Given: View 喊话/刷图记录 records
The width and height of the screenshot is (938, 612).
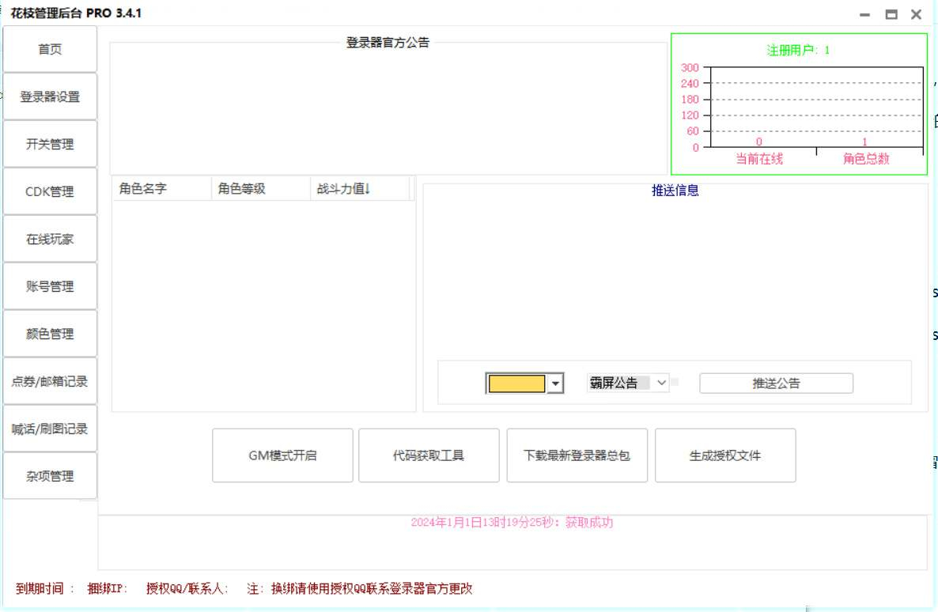Looking at the screenshot, I should (x=50, y=429).
